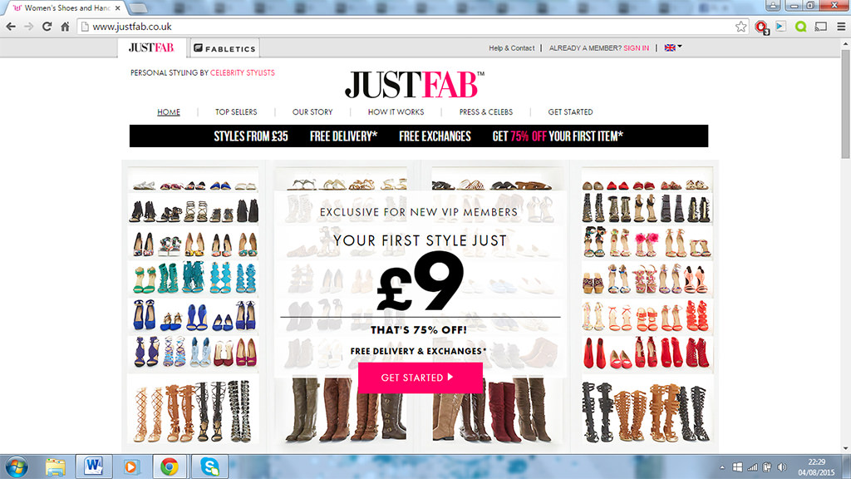Click the browser back arrow
This screenshot has height=479, width=851.
11,27
